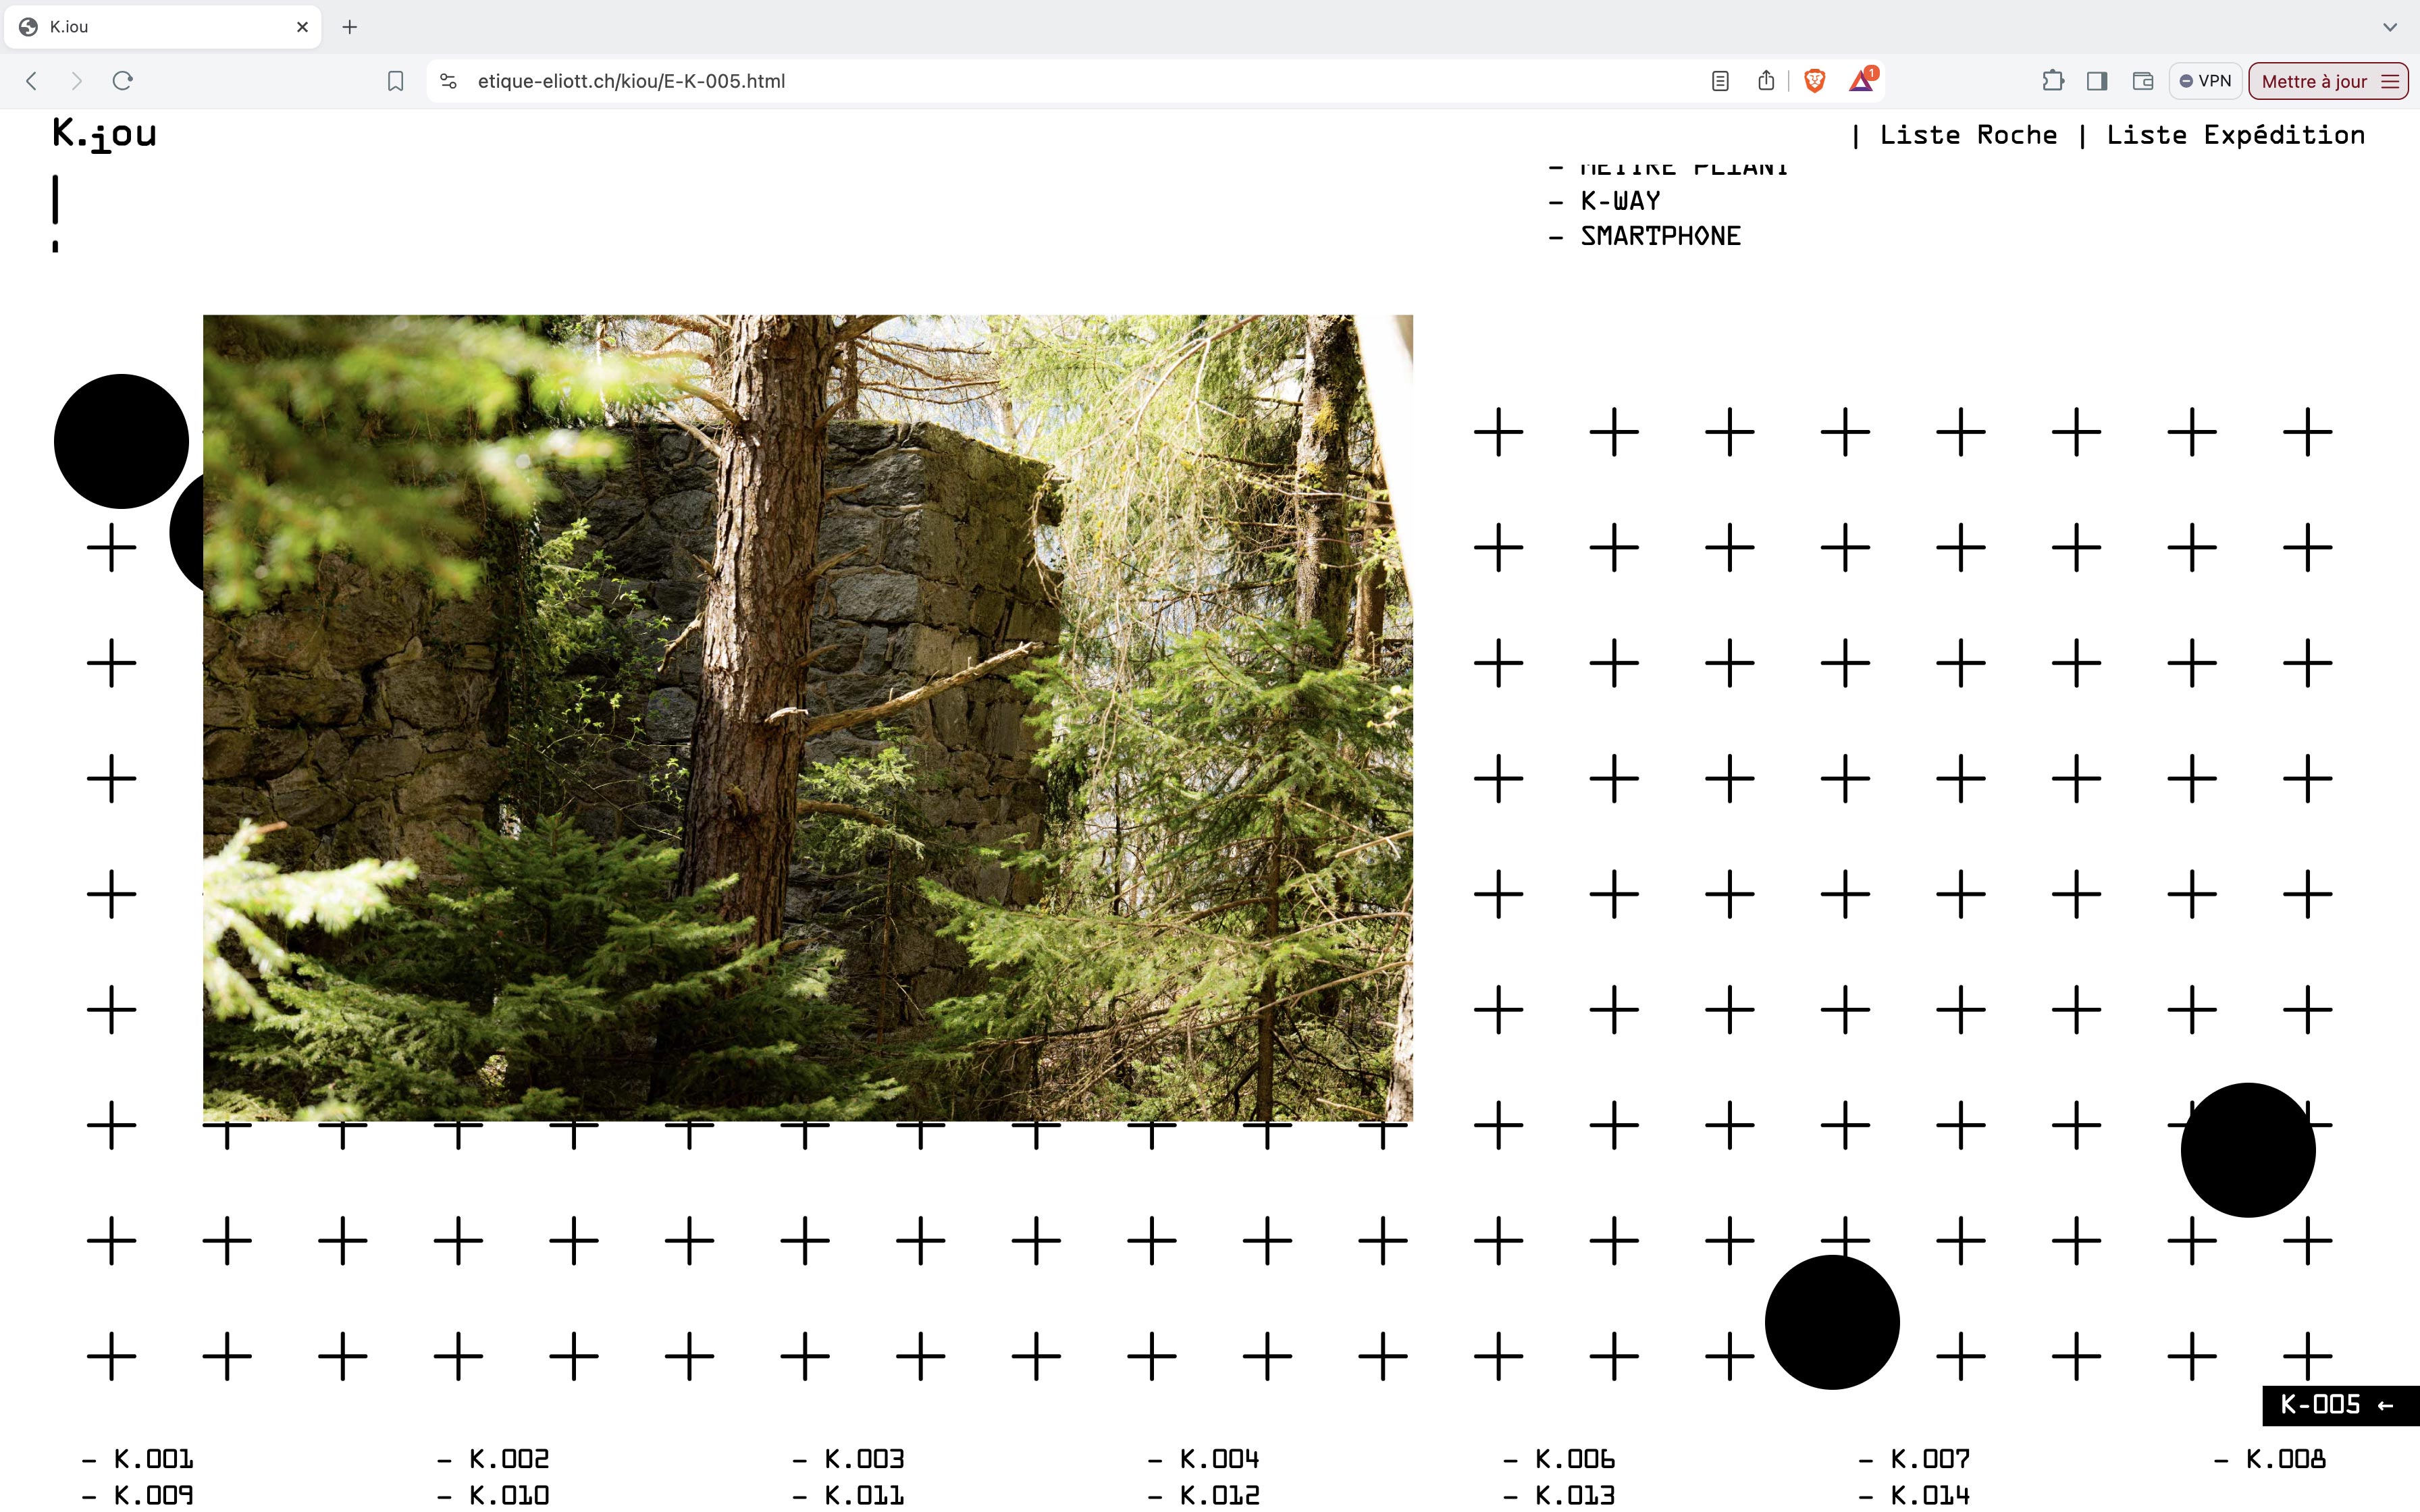Click the site settings icon in address bar
The width and height of the screenshot is (2420, 1512).
click(x=449, y=81)
